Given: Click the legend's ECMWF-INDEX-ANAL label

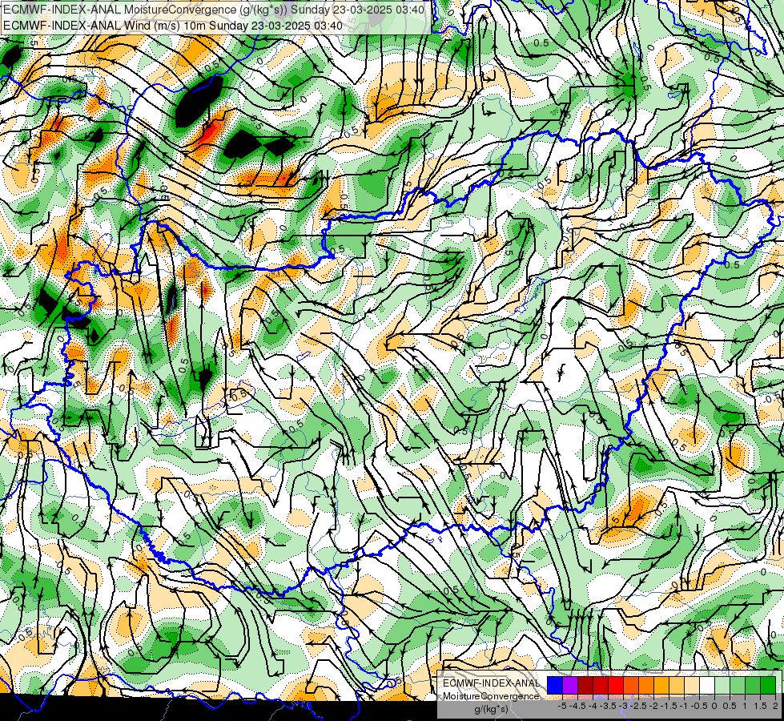Looking at the screenshot, I should [x=492, y=683].
